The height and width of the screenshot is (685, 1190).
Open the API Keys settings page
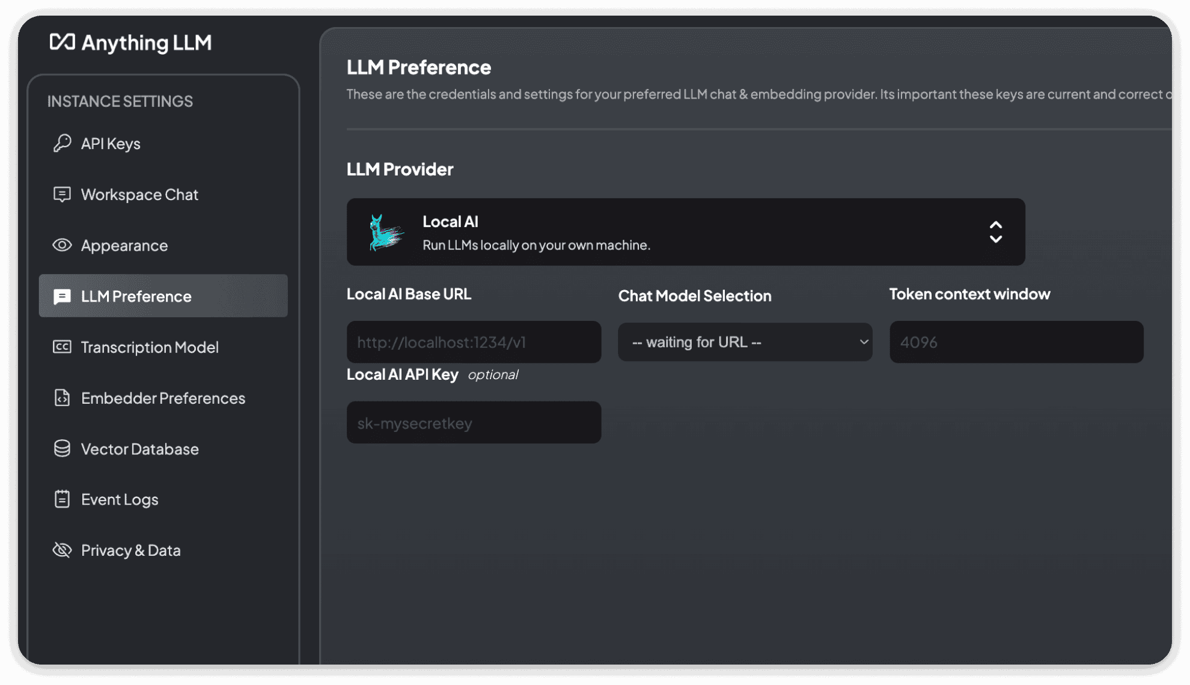pyautogui.click(x=163, y=144)
